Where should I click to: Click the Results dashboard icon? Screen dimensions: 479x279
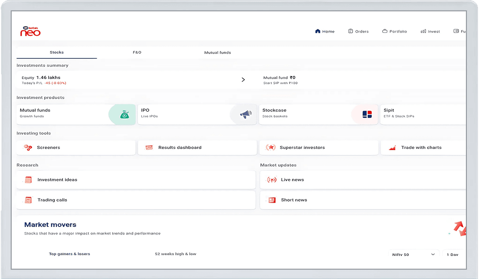tap(149, 148)
